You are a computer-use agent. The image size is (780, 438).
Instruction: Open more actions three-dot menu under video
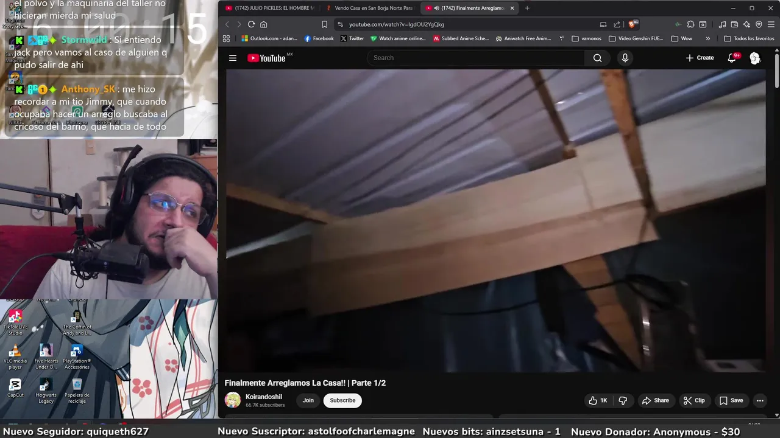point(760,400)
